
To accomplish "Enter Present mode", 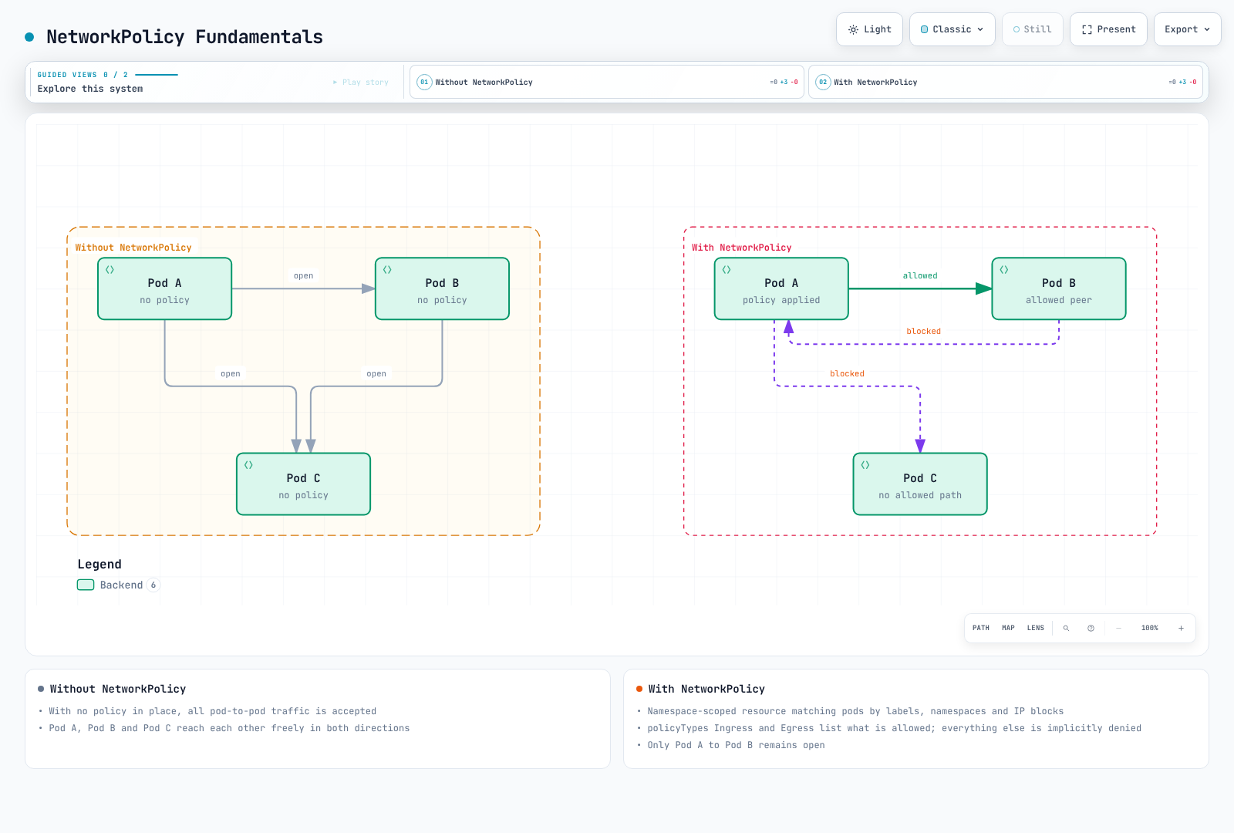I will 1108,29.
